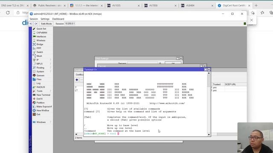
Task: Open the Switch sidebar item
Action: (40, 52)
